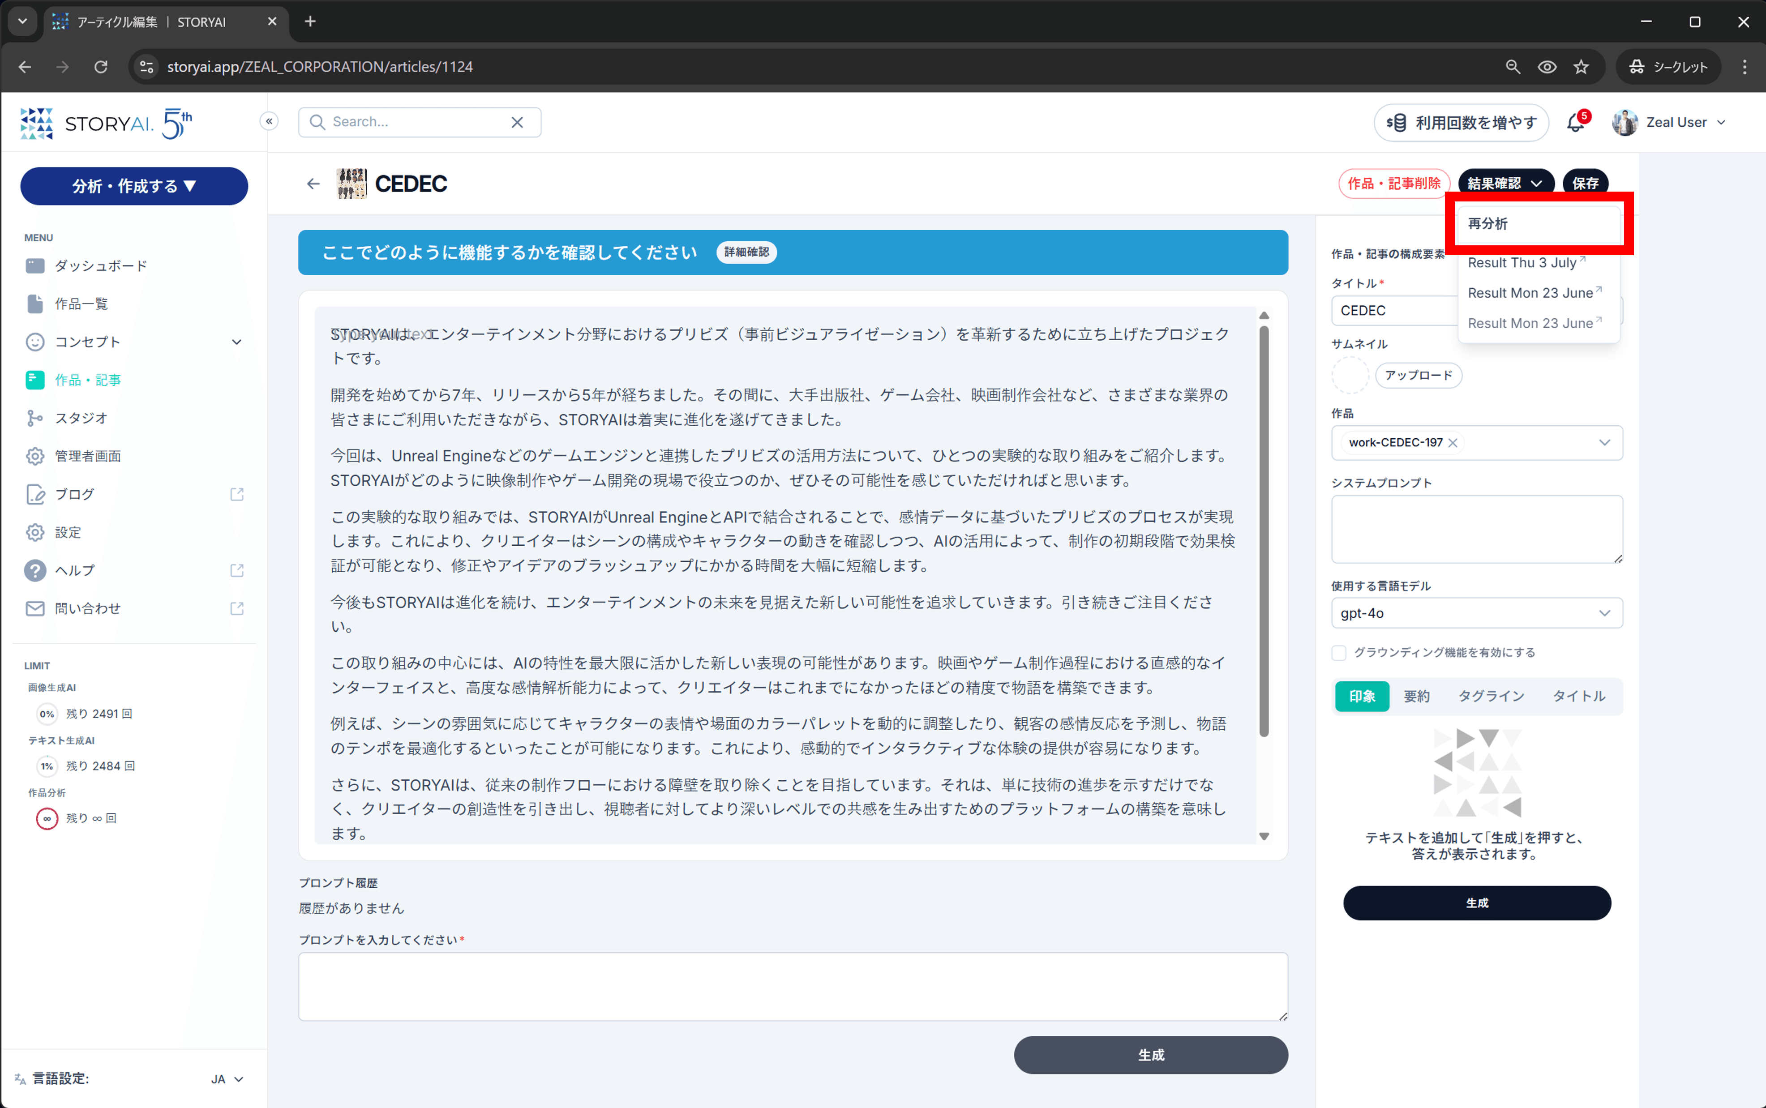1766x1108 pixels.
Task: Change 言語設定 JA language dropdown
Action: click(227, 1079)
